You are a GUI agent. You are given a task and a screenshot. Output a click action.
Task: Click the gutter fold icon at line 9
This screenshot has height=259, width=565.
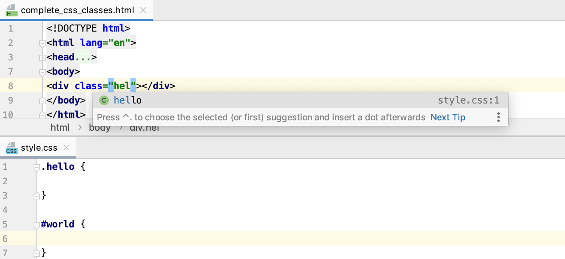[x=42, y=100]
